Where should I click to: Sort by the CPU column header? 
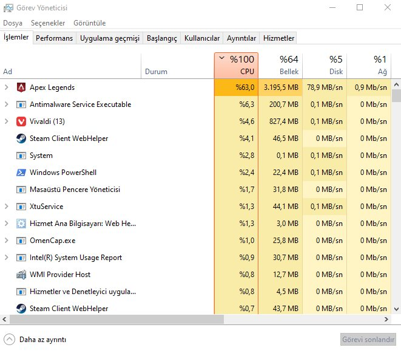[236, 66]
